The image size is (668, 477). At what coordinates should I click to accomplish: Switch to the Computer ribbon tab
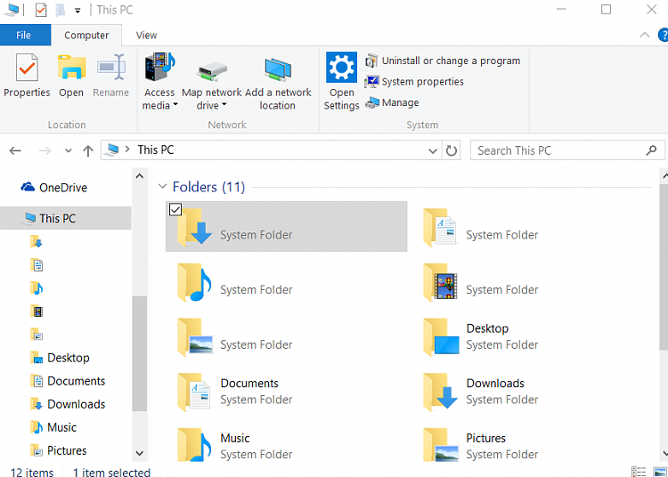[x=86, y=35]
